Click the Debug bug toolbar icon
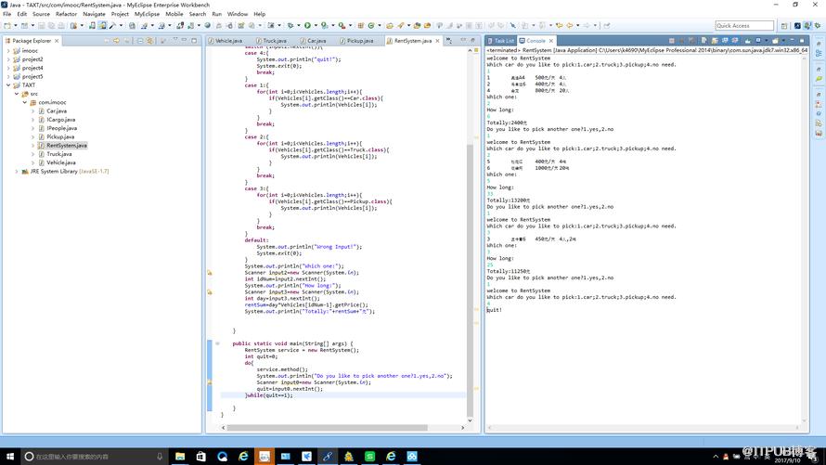The height and width of the screenshot is (465, 826). pos(290,25)
